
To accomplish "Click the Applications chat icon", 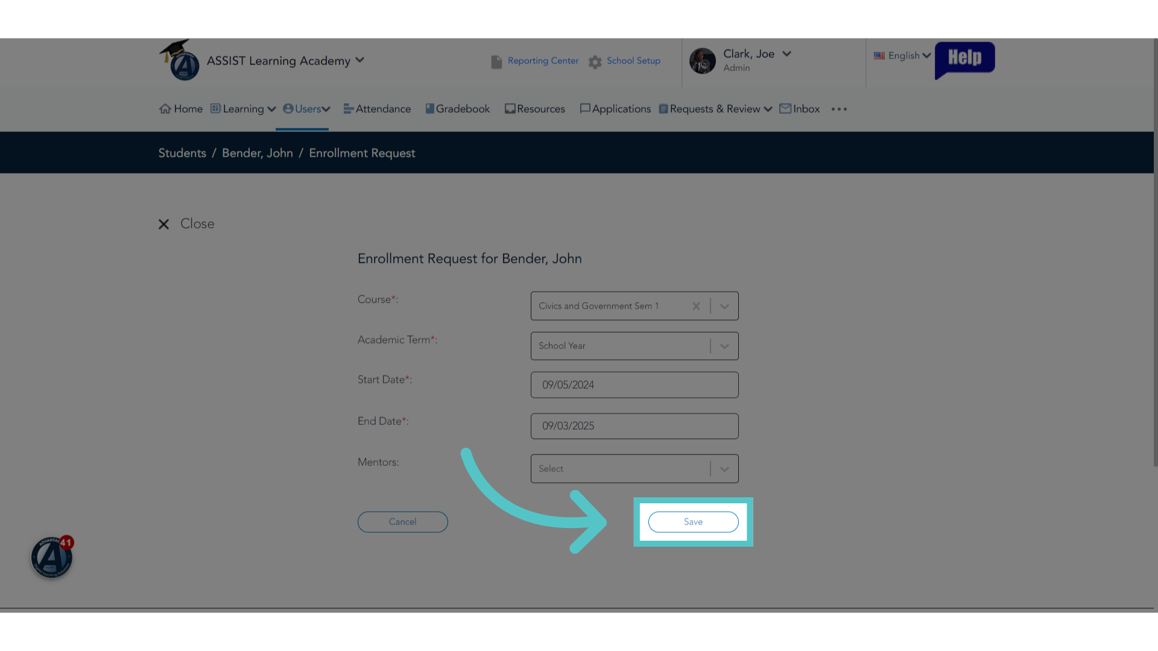I will tap(585, 108).
